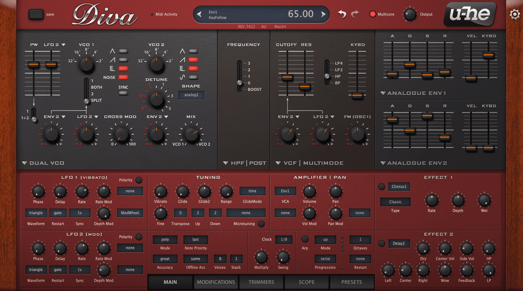Click the Fine tuning knob
The width and height of the screenshot is (523, 291).
point(160,213)
